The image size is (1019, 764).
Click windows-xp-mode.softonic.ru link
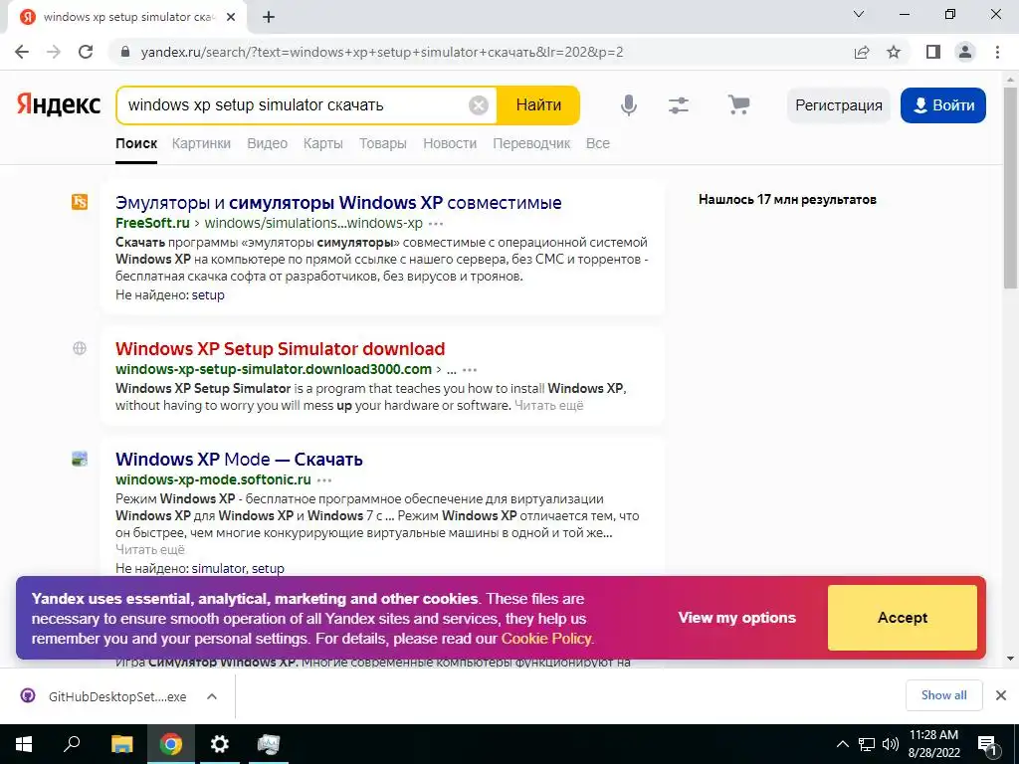213,479
